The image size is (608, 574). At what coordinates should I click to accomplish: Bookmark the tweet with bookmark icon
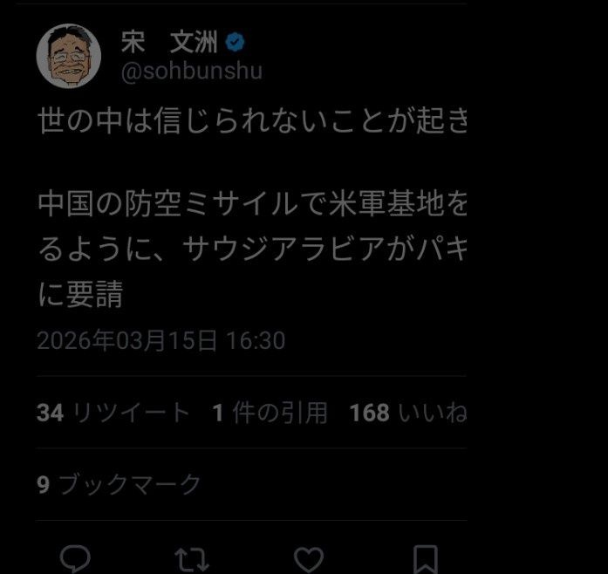[426, 560]
